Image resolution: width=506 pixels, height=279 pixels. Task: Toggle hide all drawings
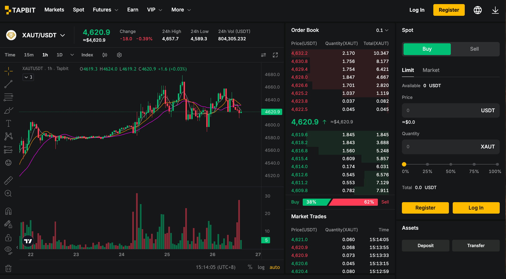pos(8,250)
